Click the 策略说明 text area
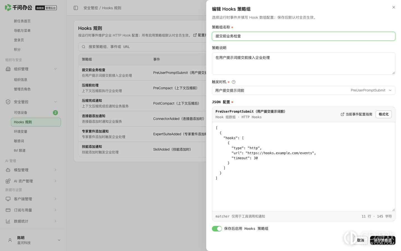The image size is (401, 251). pyautogui.click(x=304, y=64)
